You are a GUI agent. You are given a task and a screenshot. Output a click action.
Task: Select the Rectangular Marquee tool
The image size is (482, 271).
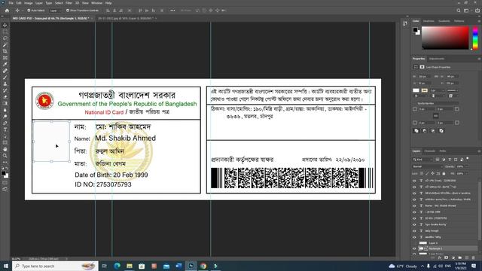[x=5, y=32]
